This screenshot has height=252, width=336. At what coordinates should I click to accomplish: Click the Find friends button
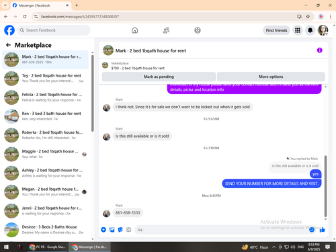(276, 30)
